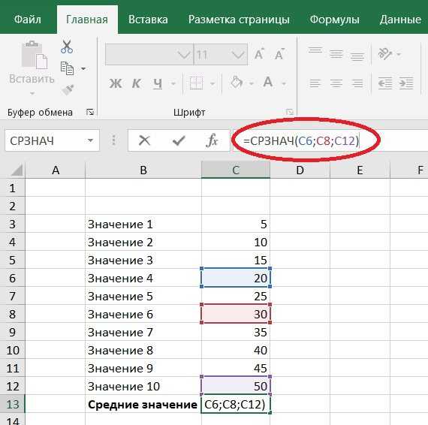This screenshot has height=425, width=428.
Task: Click the fill color bucket icon
Action: pyautogui.click(x=237, y=82)
